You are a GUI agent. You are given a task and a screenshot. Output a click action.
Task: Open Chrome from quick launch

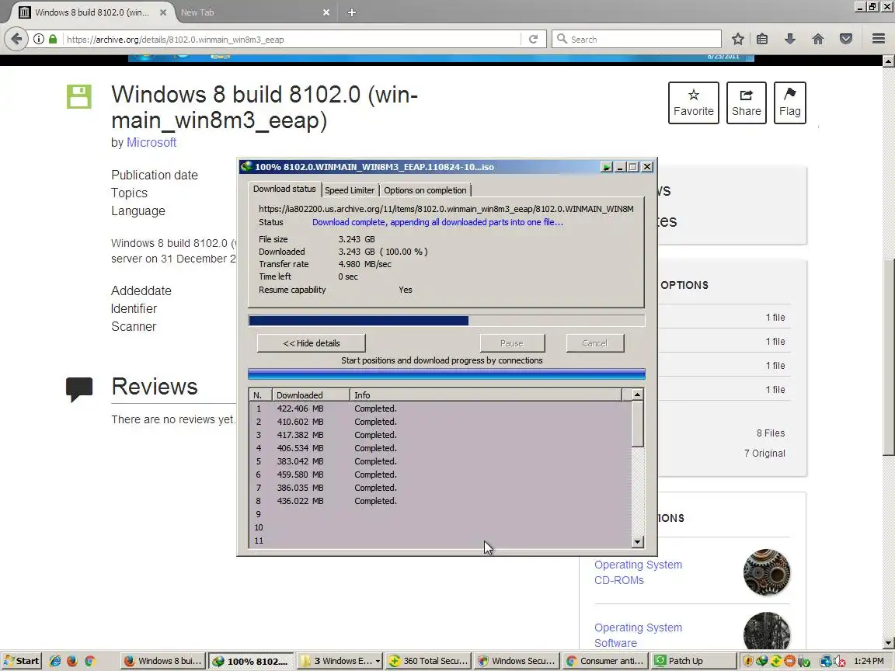click(89, 661)
